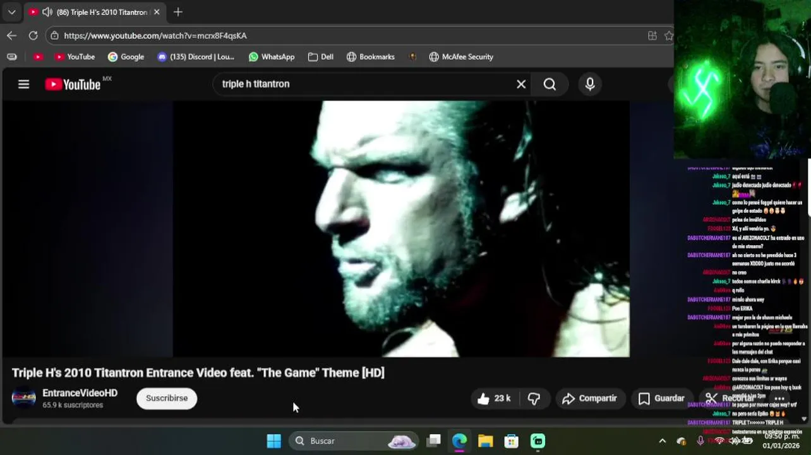Open the Google bookmark
The height and width of the screenshot is (455, 811).
click(126, 57)
